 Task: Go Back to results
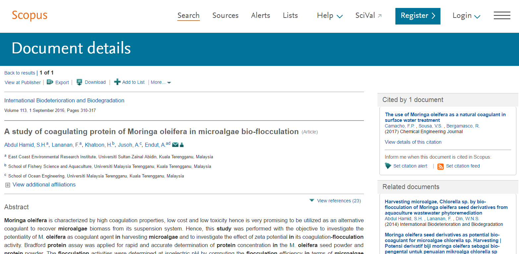click(x=20, y=73)
